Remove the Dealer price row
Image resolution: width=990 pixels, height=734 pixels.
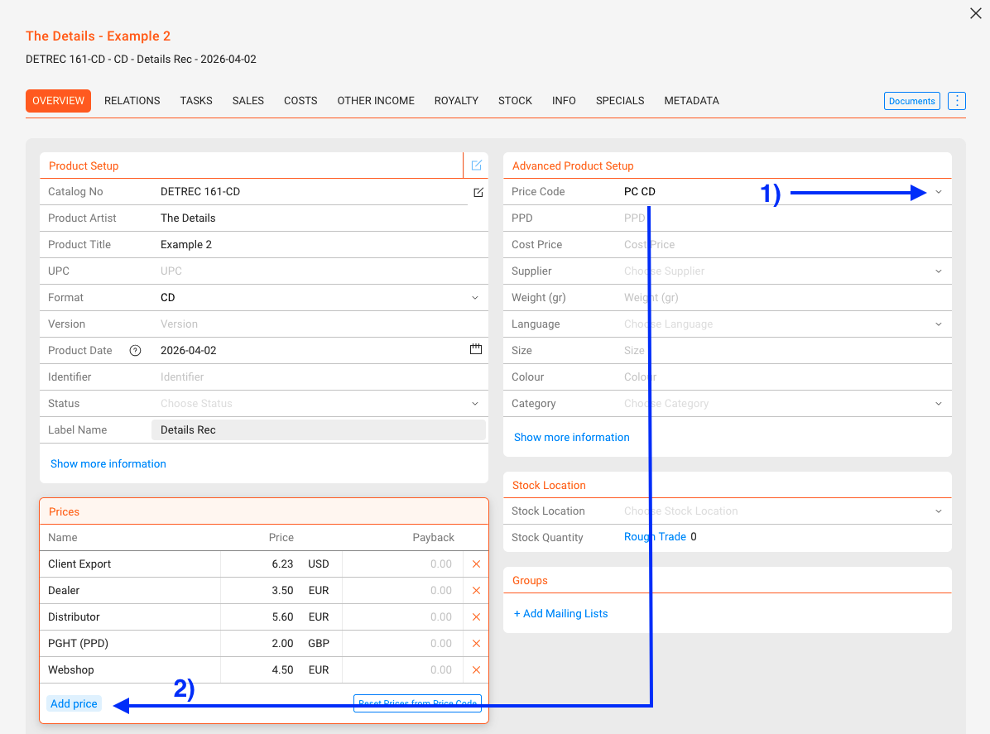477,591
